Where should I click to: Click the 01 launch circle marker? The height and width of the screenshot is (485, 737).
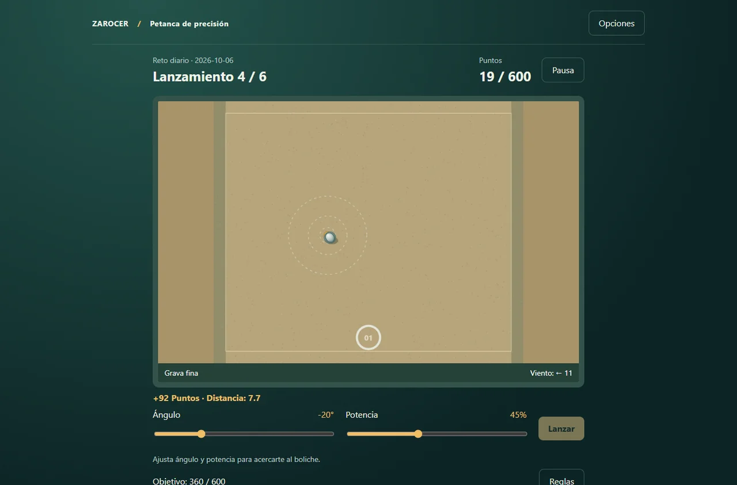coord(368,338)
